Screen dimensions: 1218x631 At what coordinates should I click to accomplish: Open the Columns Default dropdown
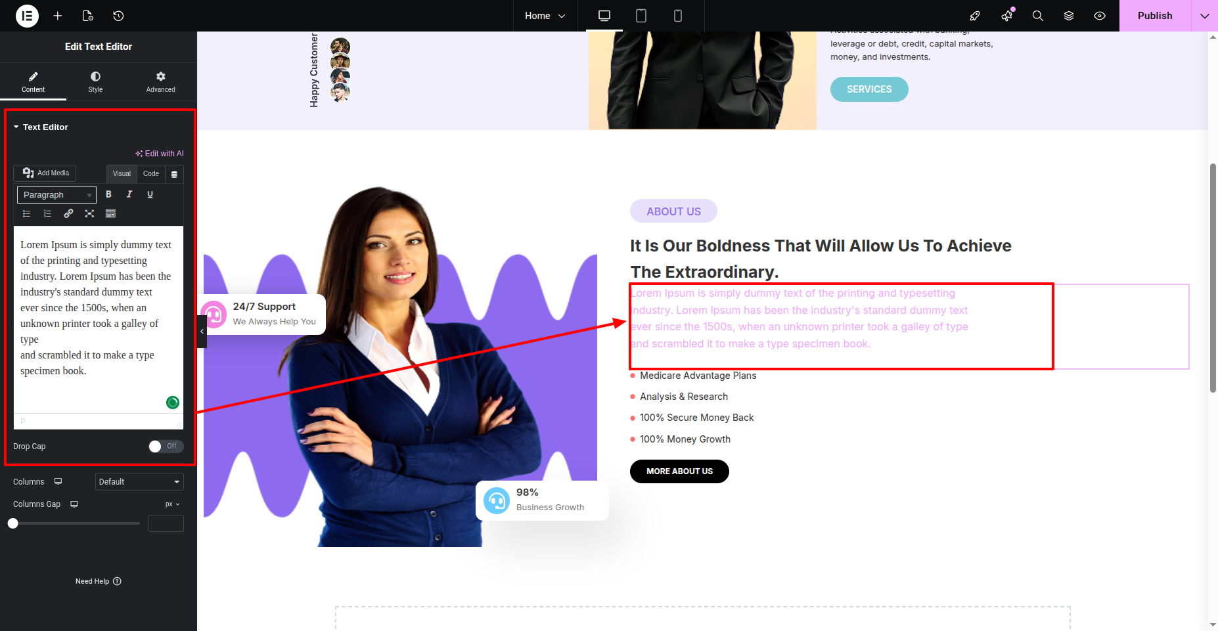tap(139, 482)
